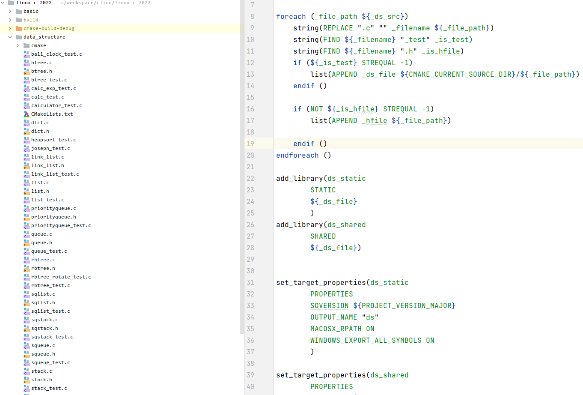
Task: Select squeue.c in the tree
Action: tap(43, 345)
